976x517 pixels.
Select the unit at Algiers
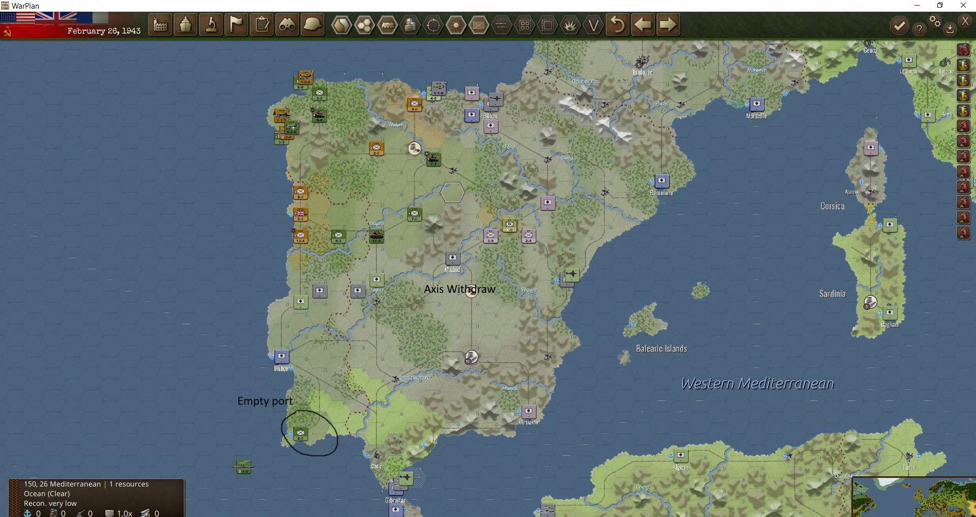(681, 455)
